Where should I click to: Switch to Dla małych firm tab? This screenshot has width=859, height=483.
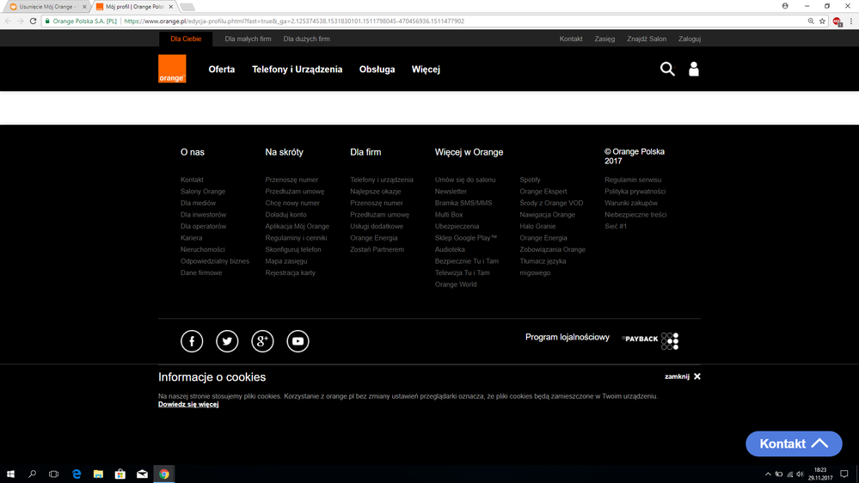[248, 39]
